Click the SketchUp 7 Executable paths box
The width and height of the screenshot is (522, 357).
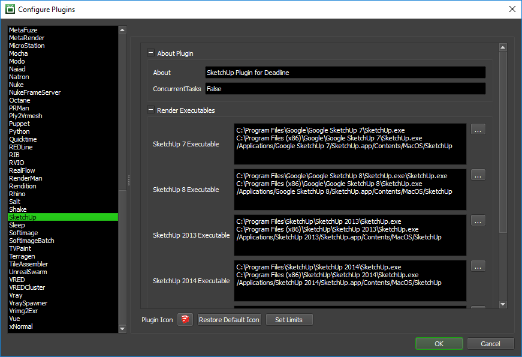point(350,144)
